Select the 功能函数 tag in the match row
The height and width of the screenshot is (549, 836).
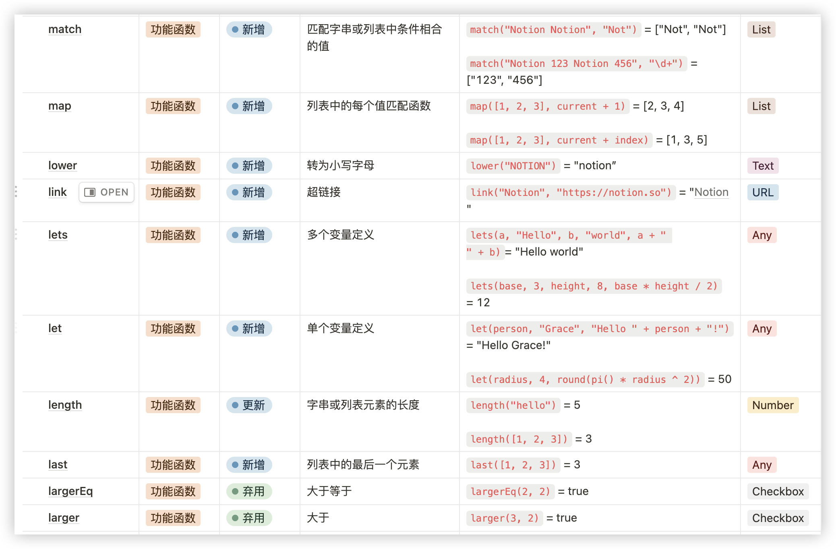173,29
